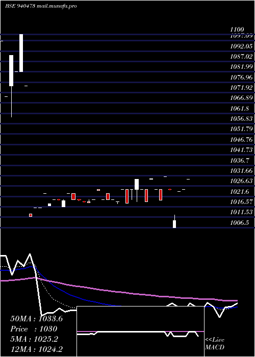The image size is (255, 357).
Task: Click the 1006.5 bottom price label
Action: click(x=239, y=222)
